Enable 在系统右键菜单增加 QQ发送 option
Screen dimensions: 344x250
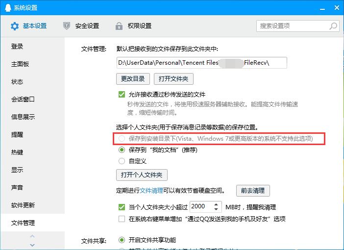(x=122, y=219)
